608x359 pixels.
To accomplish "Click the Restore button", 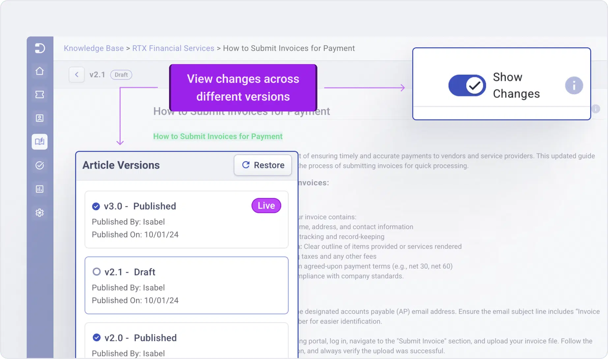I will (x=263, y=165).
